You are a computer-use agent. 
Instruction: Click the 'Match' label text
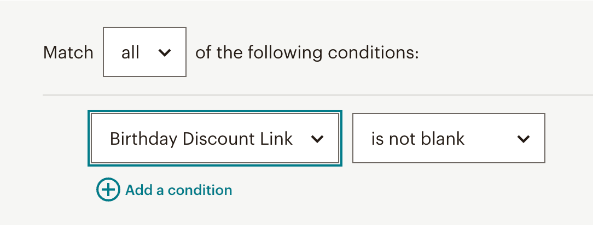[68, 52]
